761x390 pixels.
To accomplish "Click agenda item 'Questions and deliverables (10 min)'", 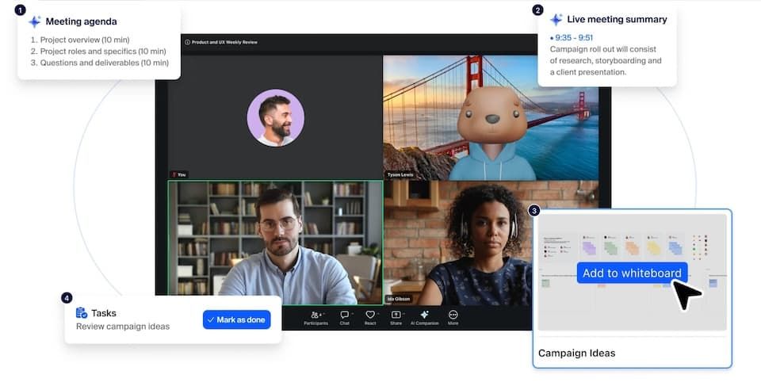I will (x=105, y=63).
